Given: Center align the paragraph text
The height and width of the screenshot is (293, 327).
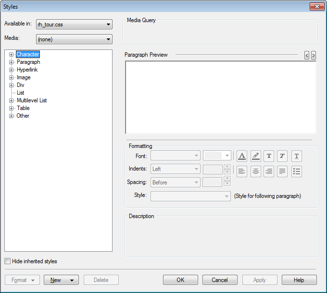Looking at the screenshot, I should pos(255,171).
